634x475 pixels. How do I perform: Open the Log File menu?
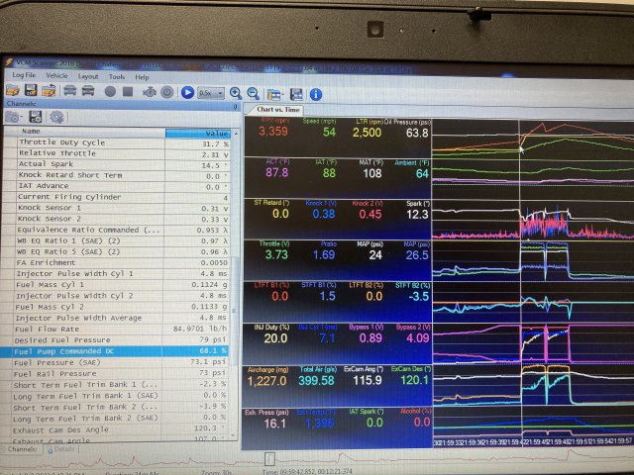pyautogui.click(x=24, y=75)
